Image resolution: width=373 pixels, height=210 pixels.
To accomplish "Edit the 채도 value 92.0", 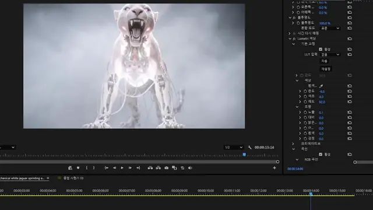I will pyautogui.click(x=322, y=102).
